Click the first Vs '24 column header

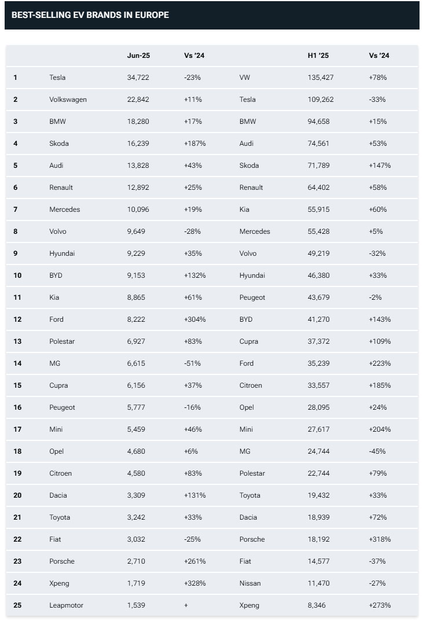click(x=194, y=56)
